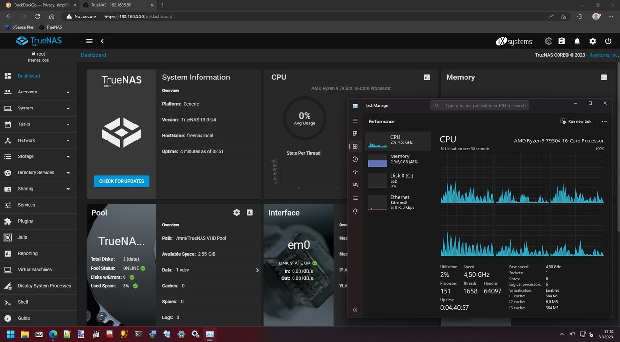Viewport: 620px width, 342px height.
Task: Click the power icon in TrueNAS header
Action: point(608,41)
